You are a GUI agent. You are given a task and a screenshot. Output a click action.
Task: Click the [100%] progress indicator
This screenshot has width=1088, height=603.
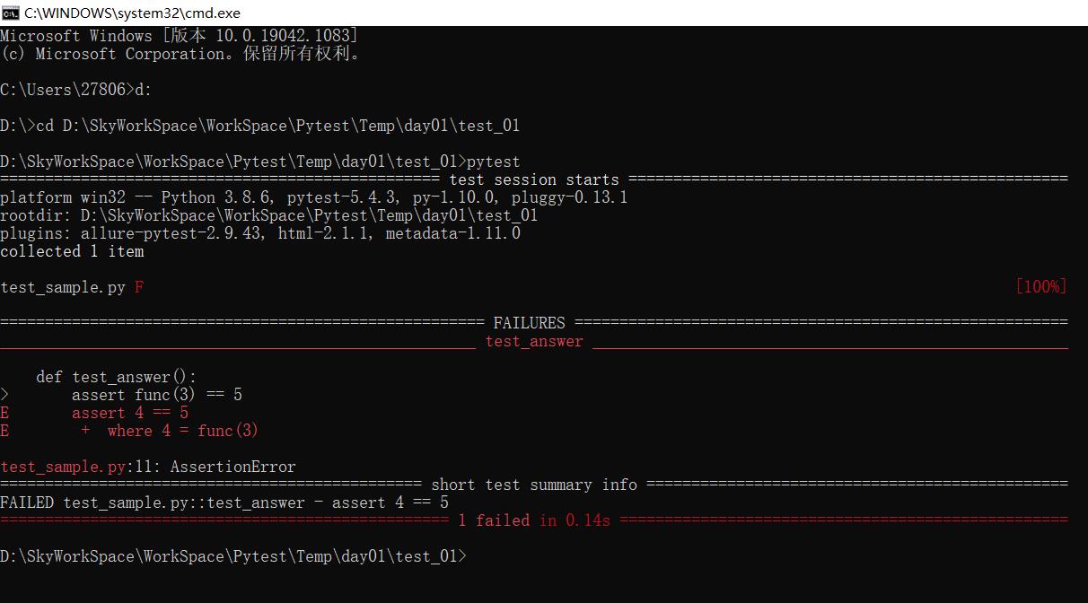pos(1041,287)
